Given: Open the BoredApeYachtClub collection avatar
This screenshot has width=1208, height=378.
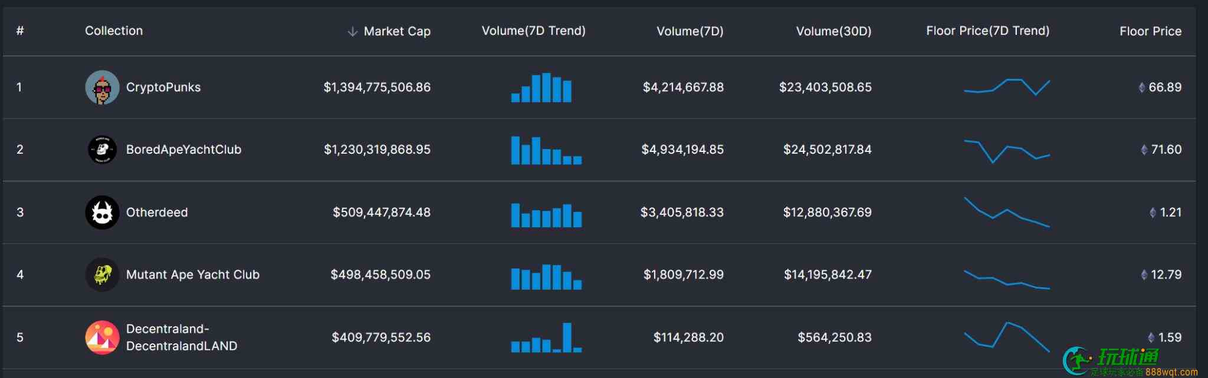Looking at the screenshot, I should [x=102, y=150].
